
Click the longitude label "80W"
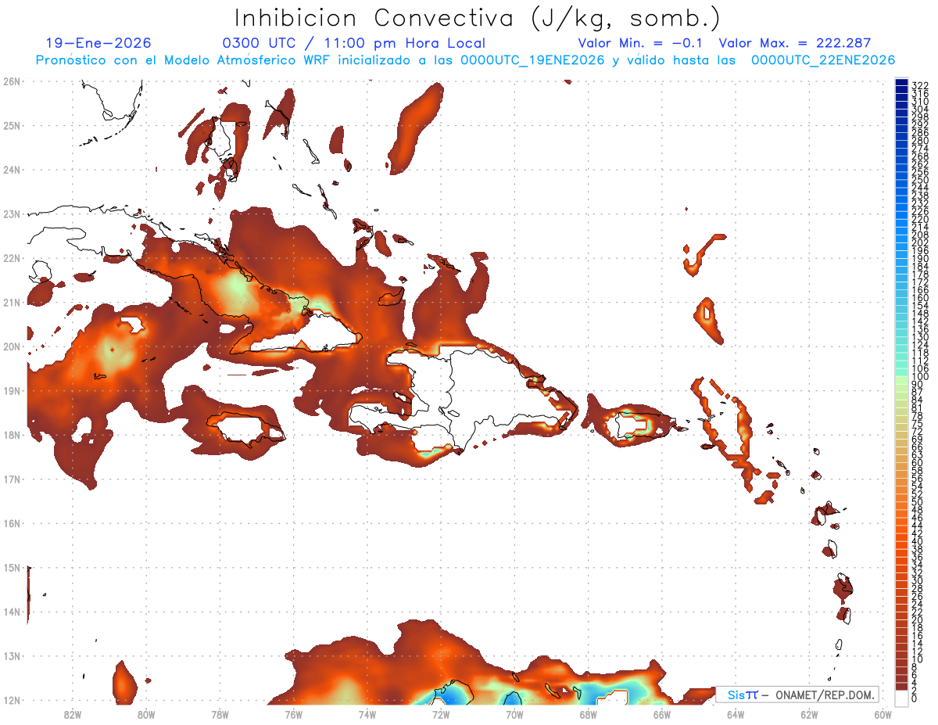tap(146, 715)
